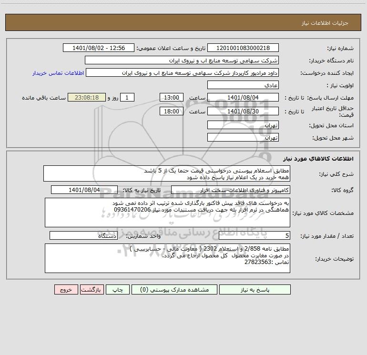The height and width of the screenshot is (355, 367).
Task: Click the پاسخ به نیاز button
Action: 255,289
